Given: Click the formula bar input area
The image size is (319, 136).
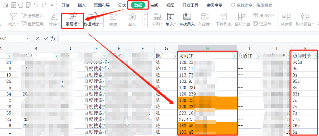Looking at the screenshot, I should pyautogui.click(x=188, y=38).
